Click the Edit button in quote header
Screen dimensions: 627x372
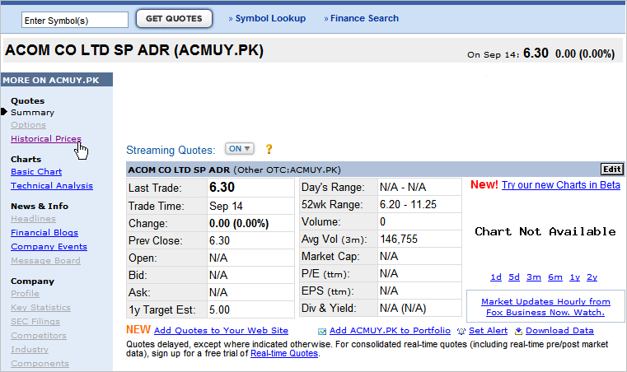pos(612,169)
